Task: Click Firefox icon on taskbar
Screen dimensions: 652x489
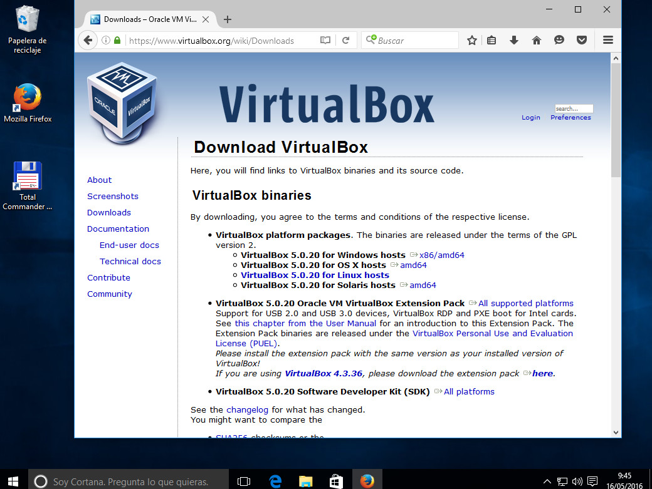Action: (367, 481)
